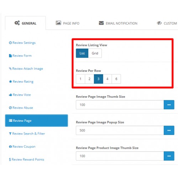Click the envelope icon for Email Notification
Viewport: 178px width, 178px height.
coord(101,23)
